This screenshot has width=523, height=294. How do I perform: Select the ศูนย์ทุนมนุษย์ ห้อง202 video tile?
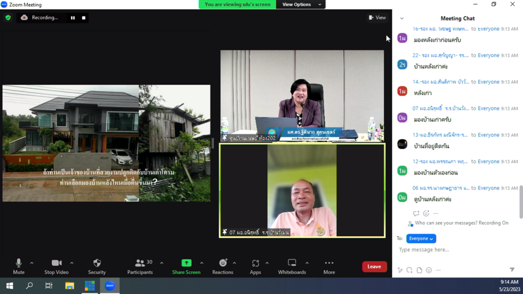click(x=302, y=96)
